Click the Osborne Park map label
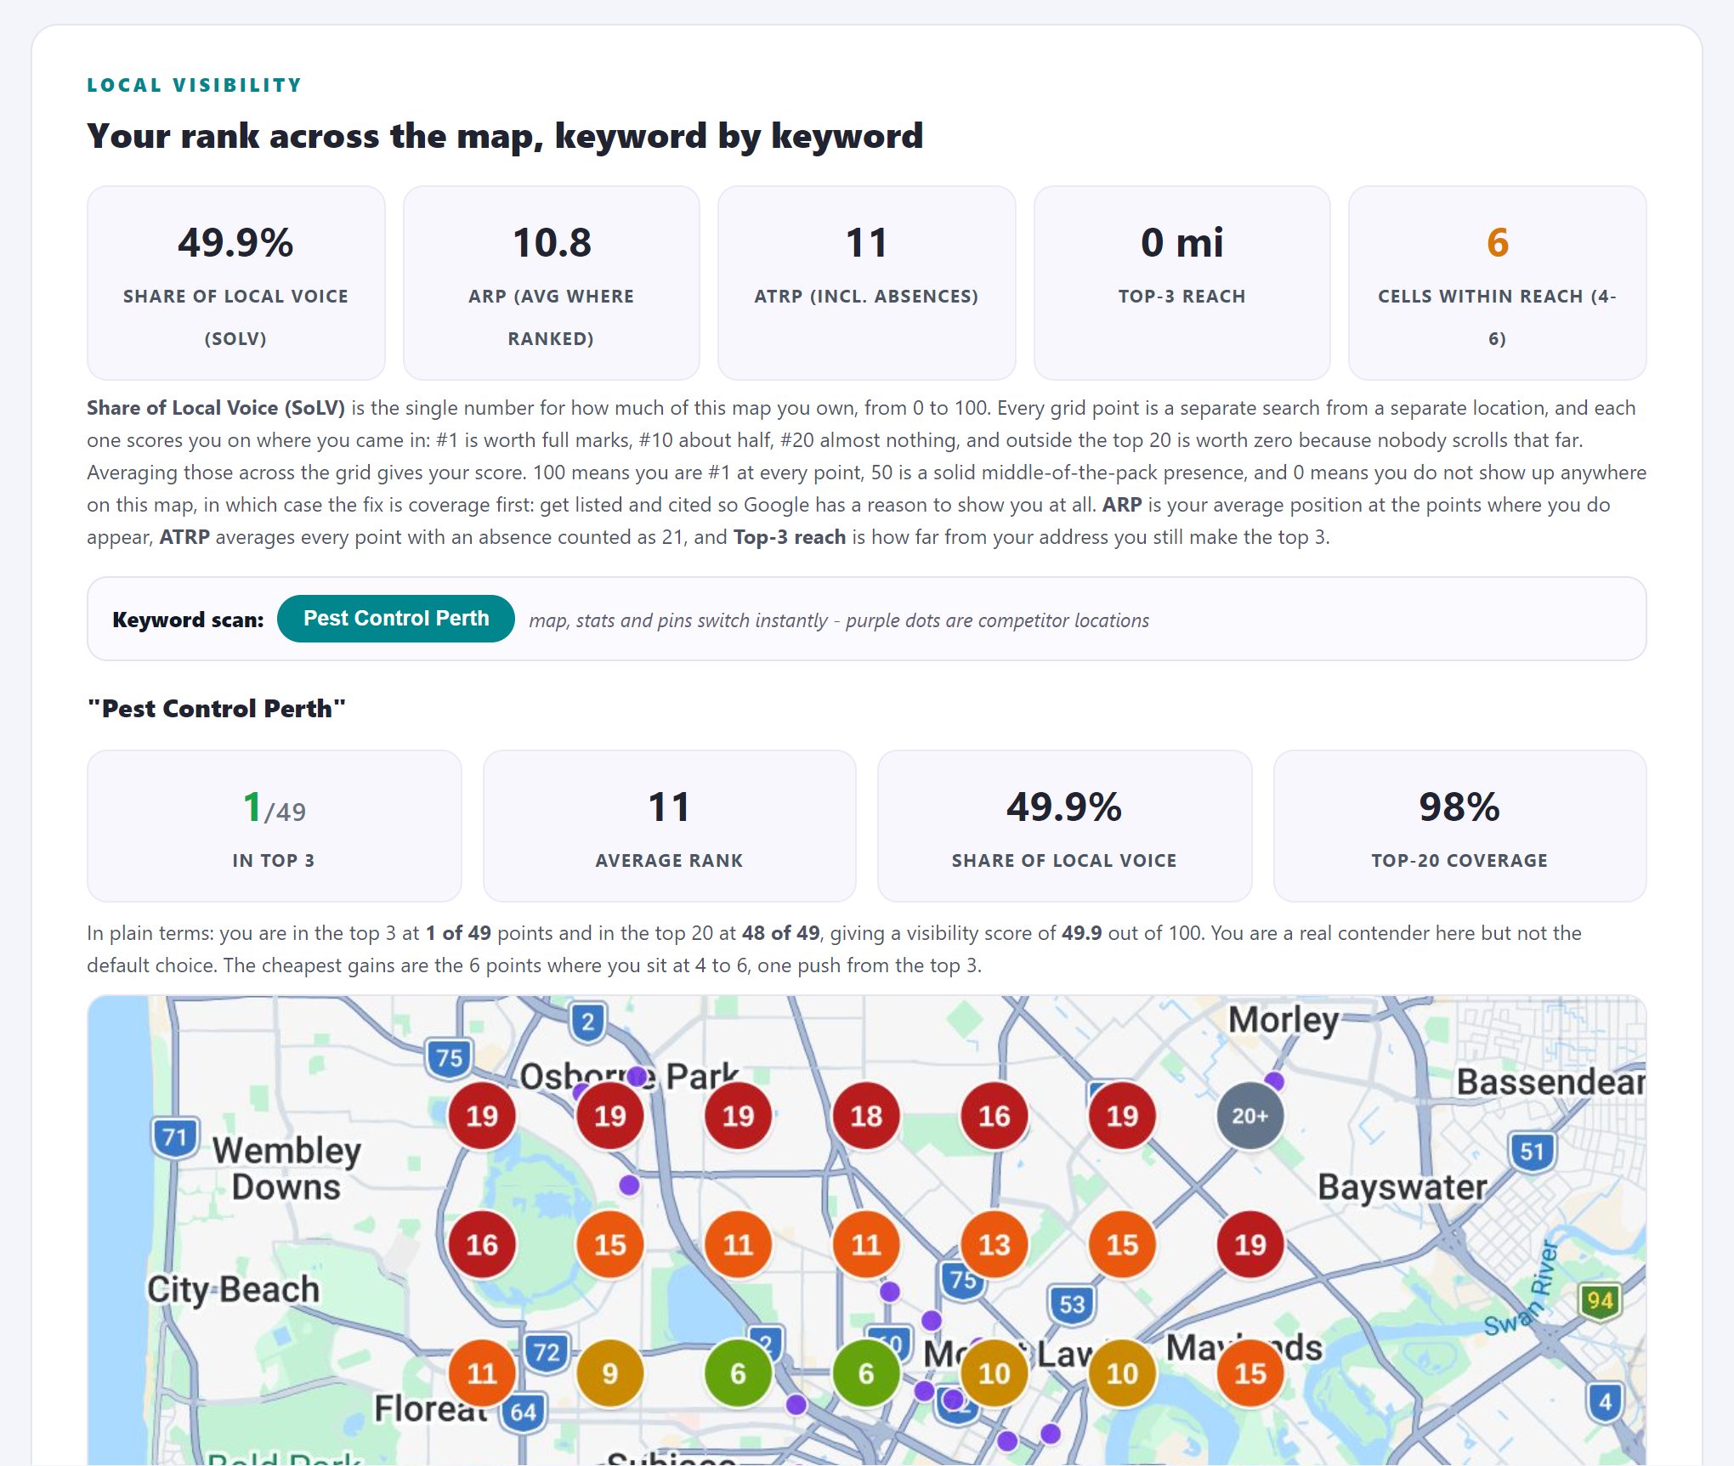The width and height of the screenshot is (1734, 1466). 629,1077
